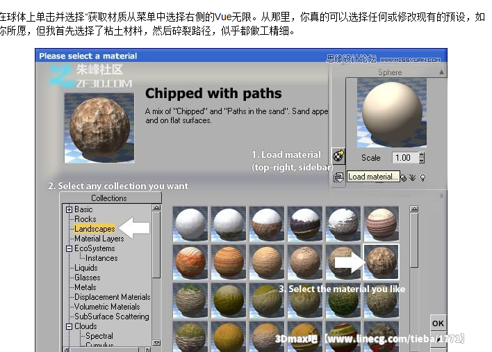The width and height of the screenshot is (492, 352).
Task: Select the gray-brown rough material ending third row
Action: (382, 302)
